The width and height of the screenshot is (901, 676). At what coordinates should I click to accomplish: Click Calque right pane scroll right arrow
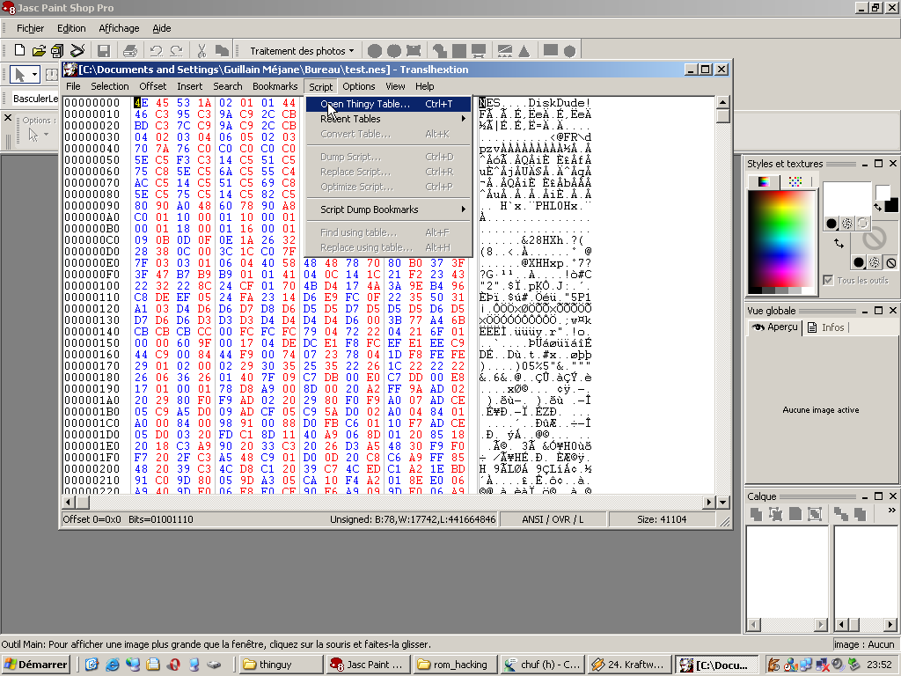click(890, 624)
